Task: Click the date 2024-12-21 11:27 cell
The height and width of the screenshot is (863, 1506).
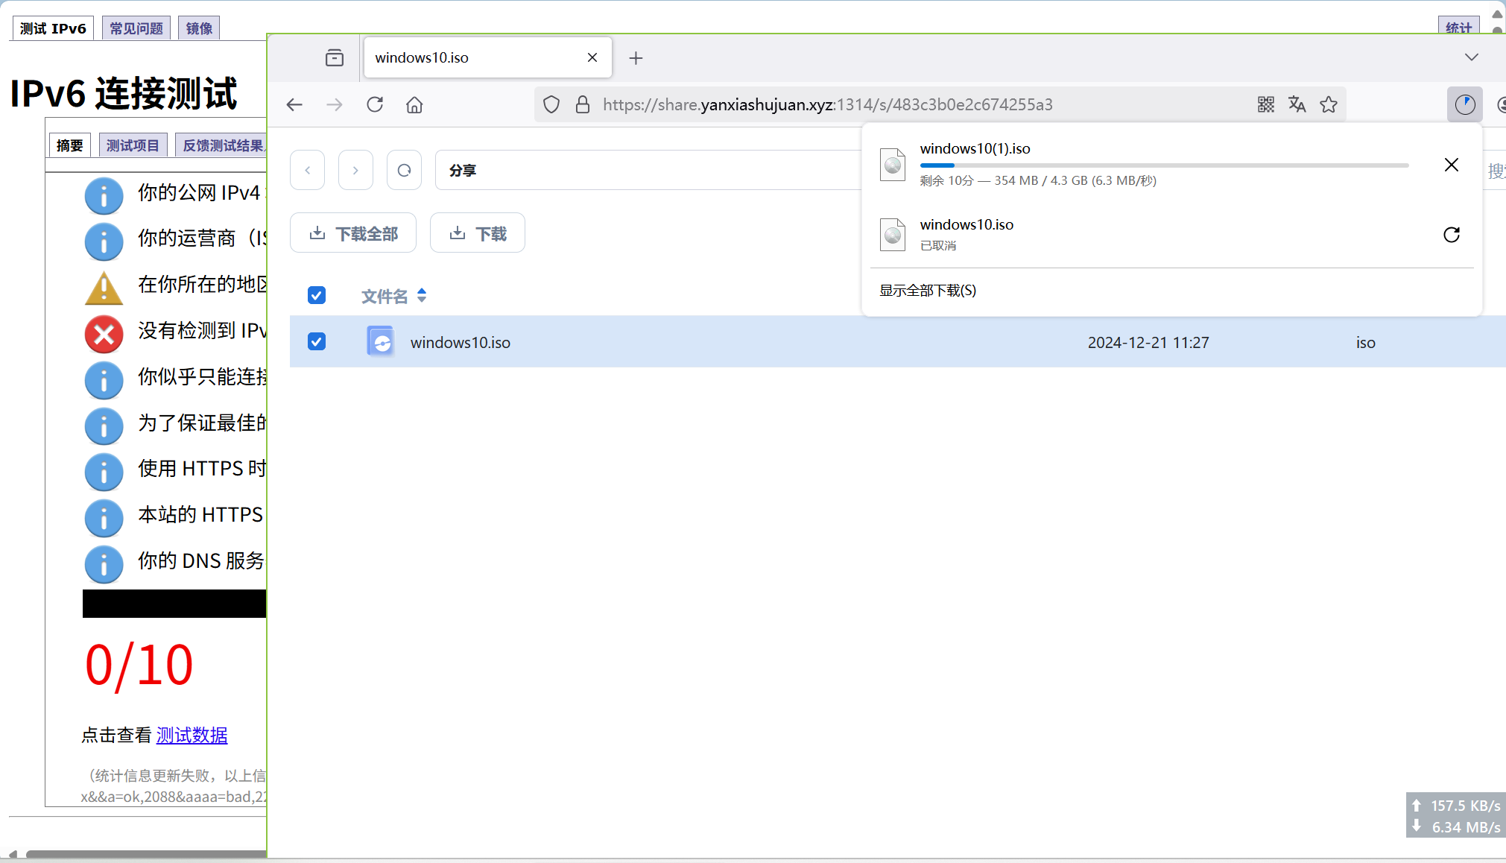Action: (x=1148, y=343)
